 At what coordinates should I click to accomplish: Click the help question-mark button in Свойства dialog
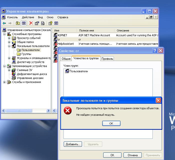click(x=155, y=51)
